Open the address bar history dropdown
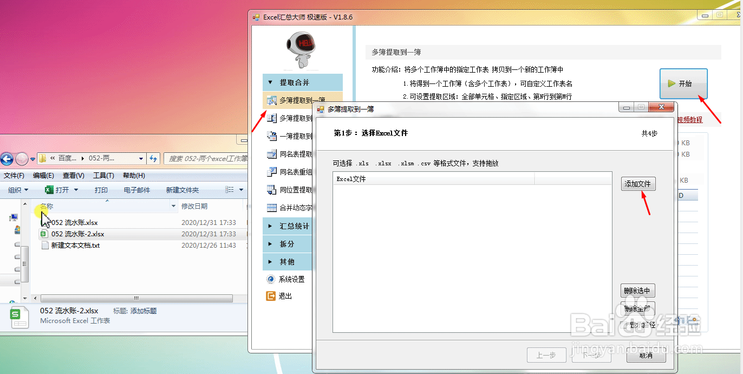The width and height of the screenshot is (743, 374). coord(141,158)
